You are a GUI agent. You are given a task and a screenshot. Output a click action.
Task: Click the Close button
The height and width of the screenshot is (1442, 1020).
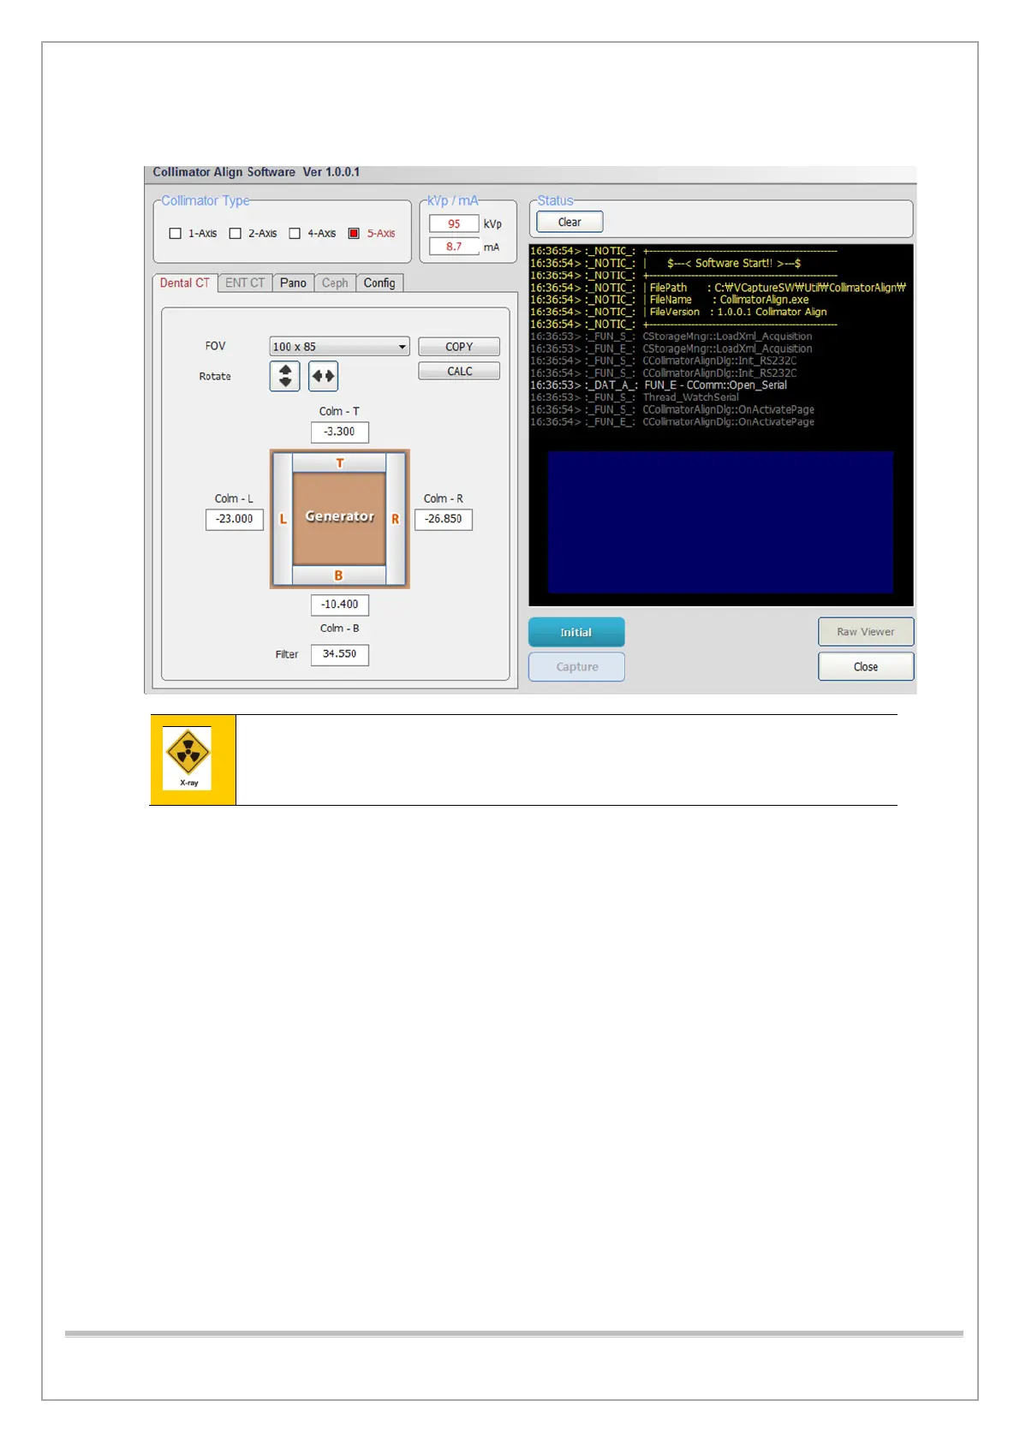click(866, 667)
